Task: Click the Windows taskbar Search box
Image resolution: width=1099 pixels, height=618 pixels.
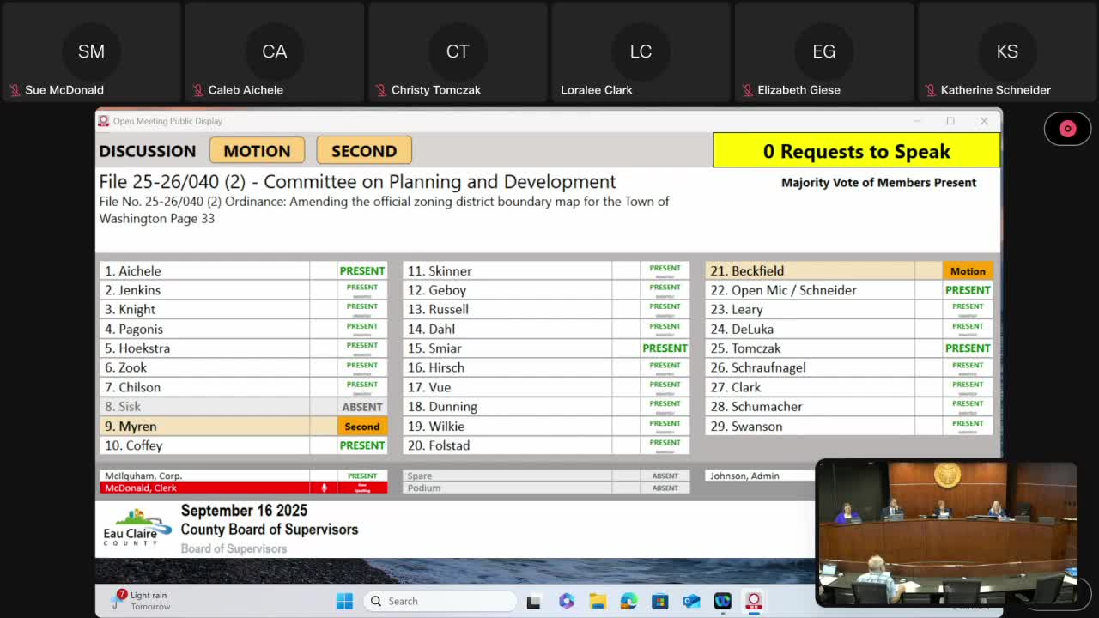Action: point(438,601)
